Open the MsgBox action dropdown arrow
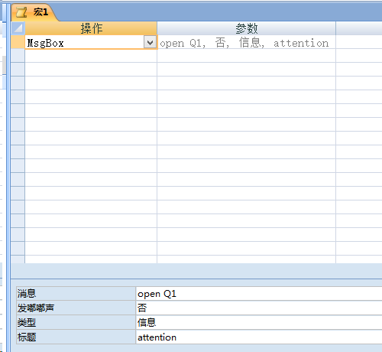This screenshot has height=352, width=382. click(150, 42)
